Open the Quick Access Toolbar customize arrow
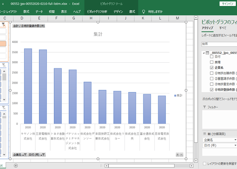The height and width of the screenshot is (169, 237). pos(3,4)
